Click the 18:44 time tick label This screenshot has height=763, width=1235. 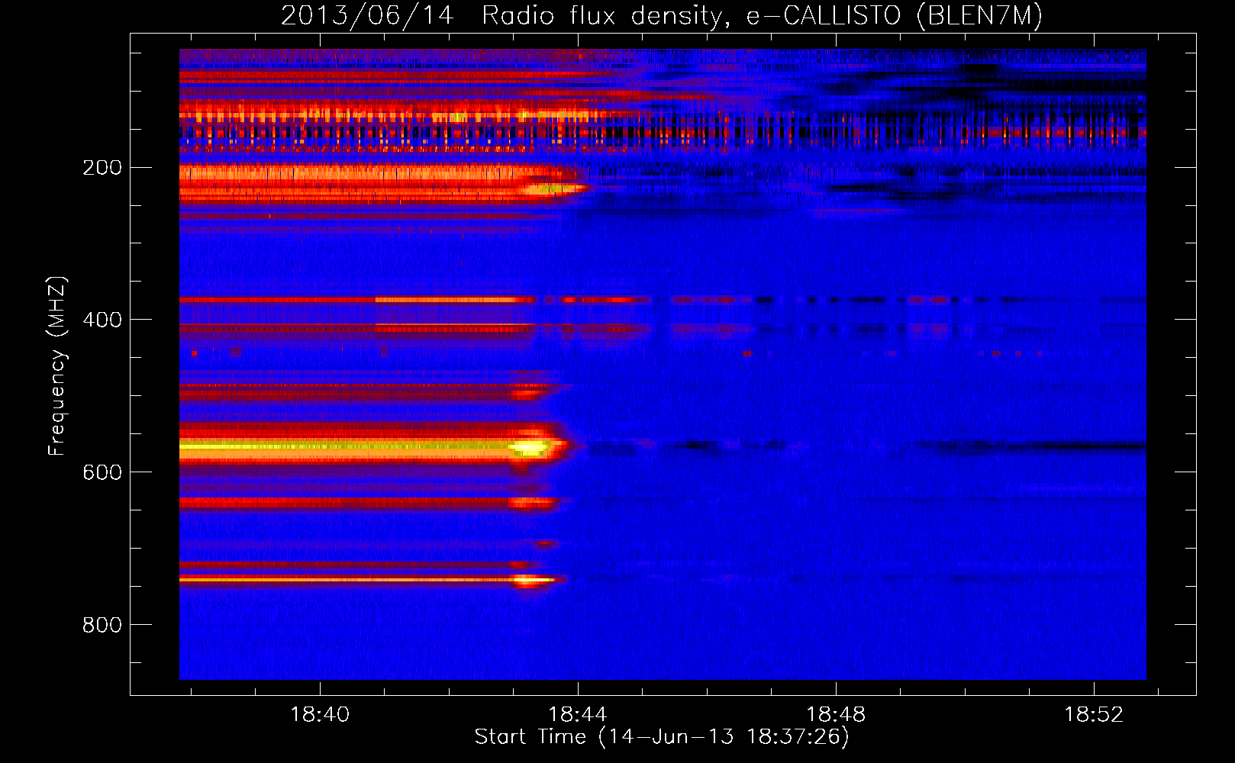coord(578,714)
